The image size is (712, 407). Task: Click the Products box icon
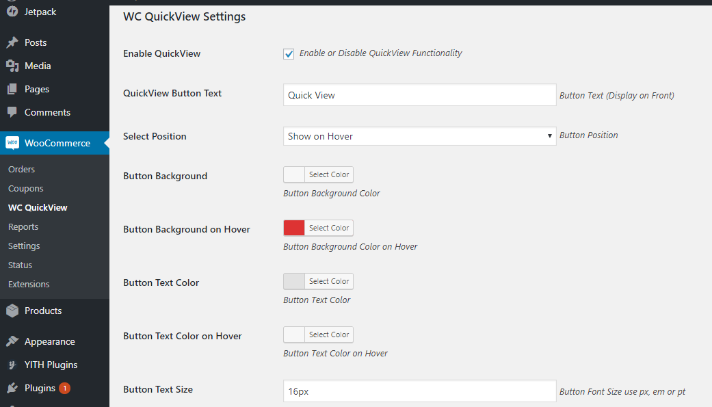click(x=12, y=311)
